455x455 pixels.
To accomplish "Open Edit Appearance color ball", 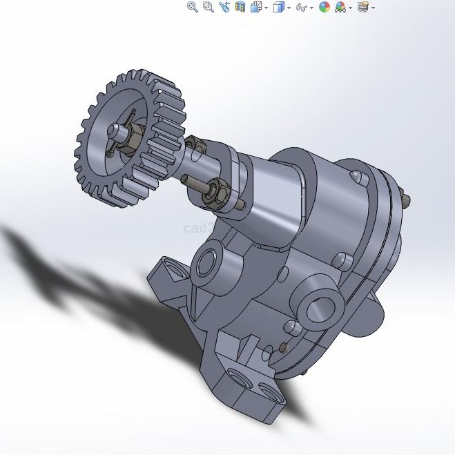I will 324,7.
